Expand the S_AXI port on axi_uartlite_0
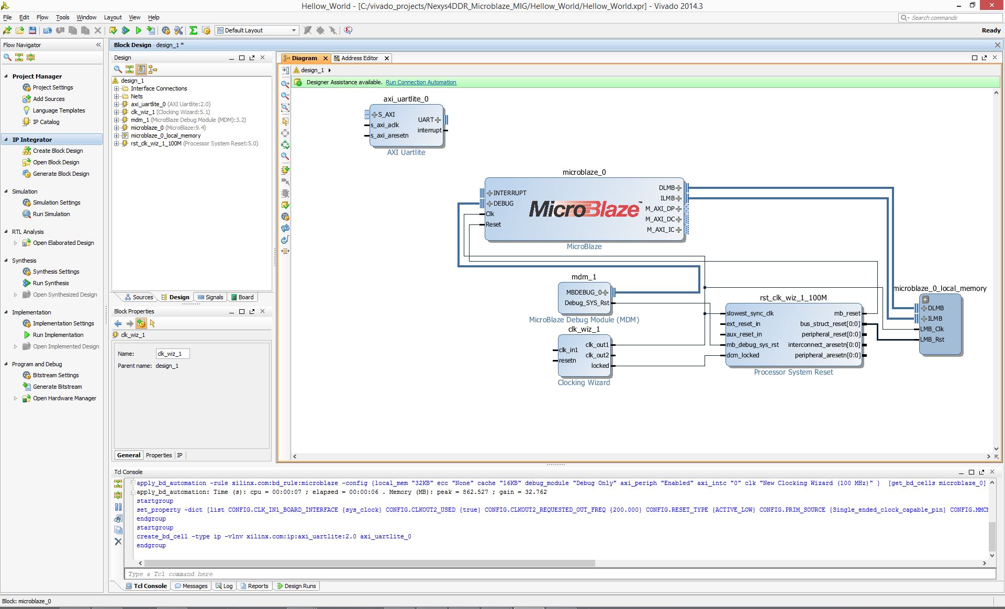Image resolution: width=1005 pixels, height=609 pixels. [374, 115]
